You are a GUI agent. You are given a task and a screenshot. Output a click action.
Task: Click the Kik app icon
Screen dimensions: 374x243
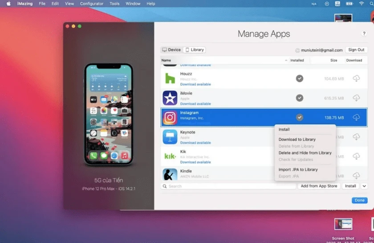(x=170, y=156)
